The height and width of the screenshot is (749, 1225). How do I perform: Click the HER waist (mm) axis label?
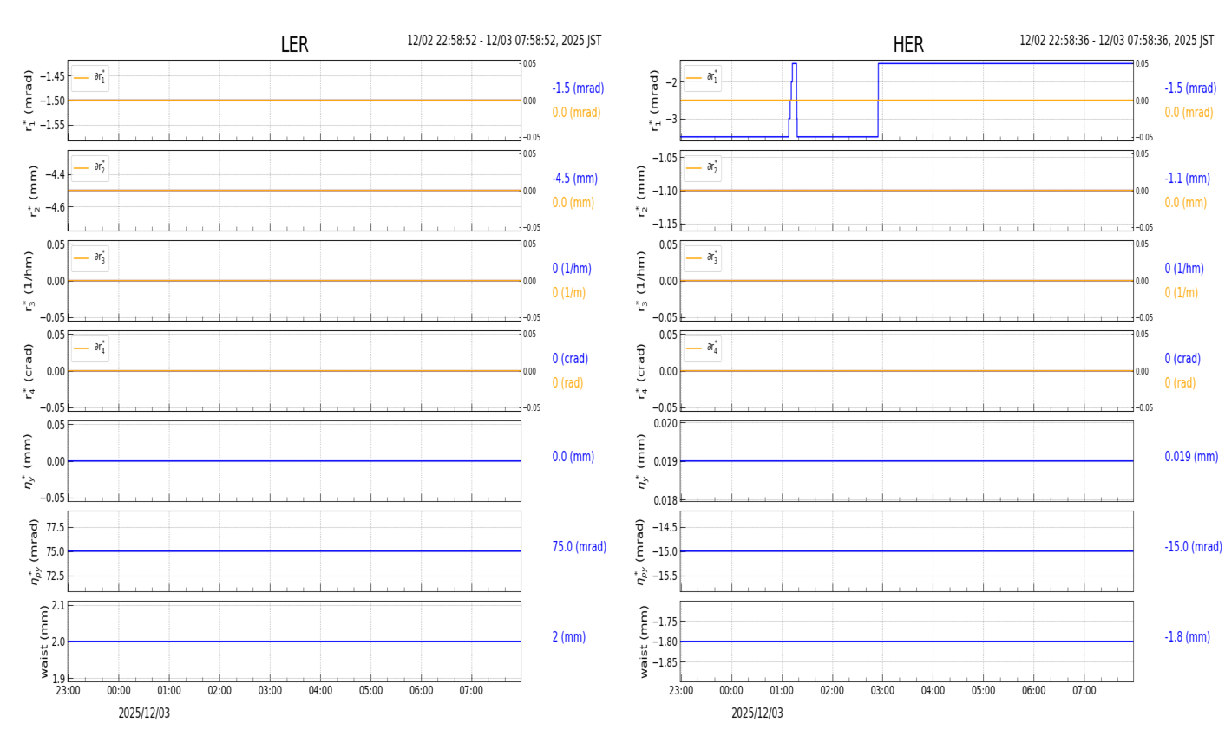pos(643,642)
